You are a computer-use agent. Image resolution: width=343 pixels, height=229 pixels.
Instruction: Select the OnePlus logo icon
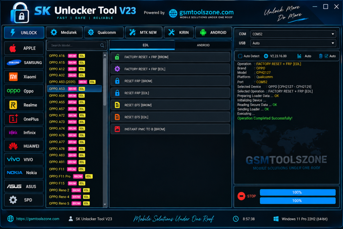pyautogui.click(x=13, y=119)
